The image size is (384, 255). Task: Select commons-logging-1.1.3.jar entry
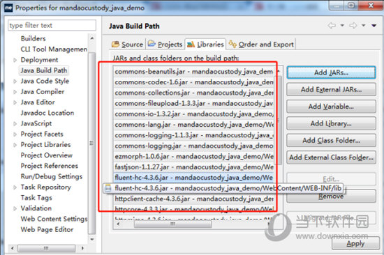pos(193,135)
